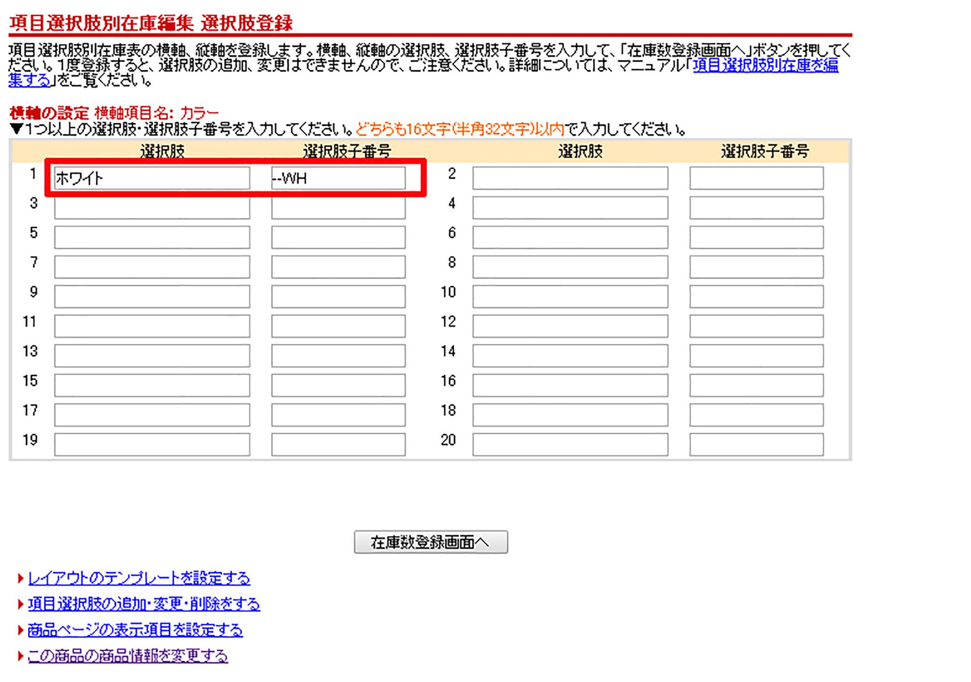
Task: Click the row 20 選択肢子番号 input field
Action: point(756,444)
